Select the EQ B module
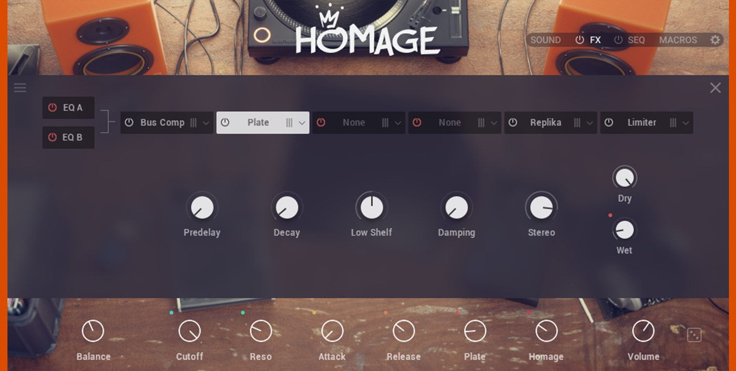Screen dimensions: 736x371 pyautogui.click(x=68, y=137)
